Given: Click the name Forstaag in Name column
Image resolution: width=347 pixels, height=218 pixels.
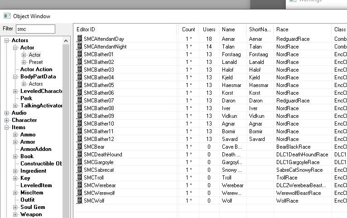Looking at the screenshot, I should (x=231, y=54).
